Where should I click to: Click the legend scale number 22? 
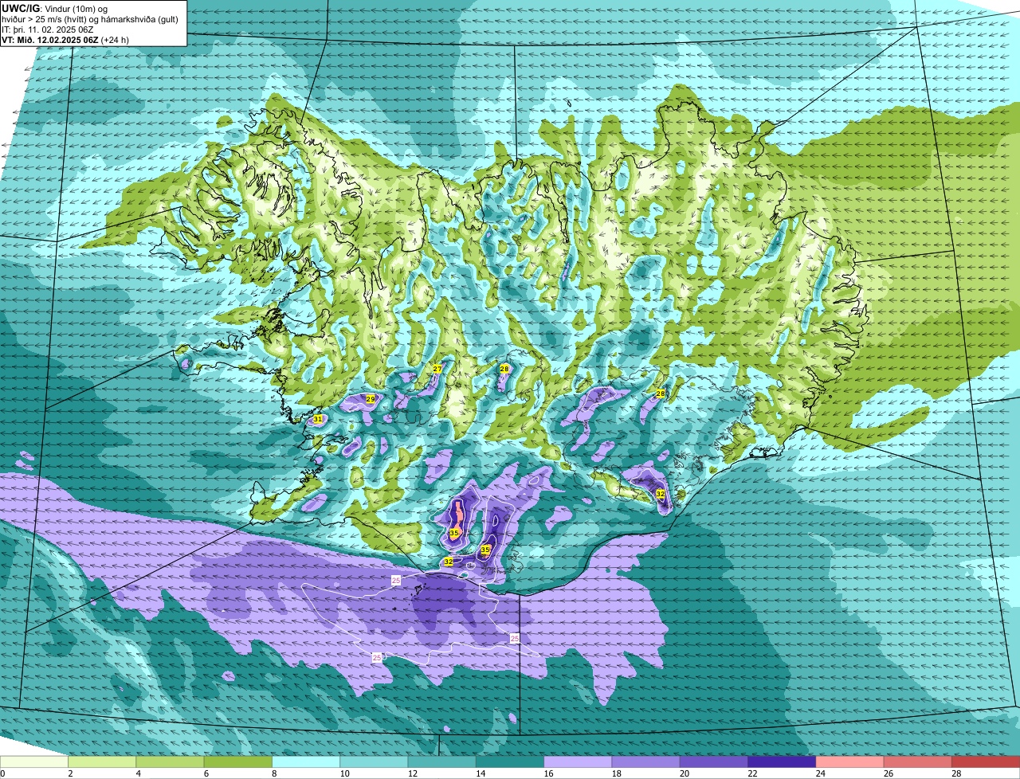[752, 773]
